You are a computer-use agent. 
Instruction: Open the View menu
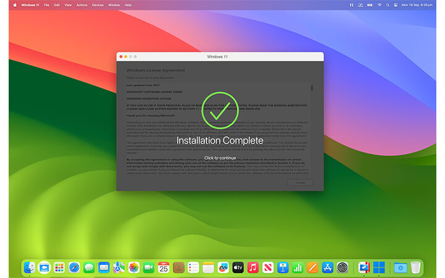(68, 5)
